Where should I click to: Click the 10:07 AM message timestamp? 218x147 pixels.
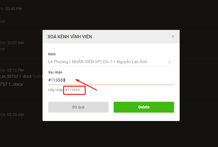click(15, 43)
